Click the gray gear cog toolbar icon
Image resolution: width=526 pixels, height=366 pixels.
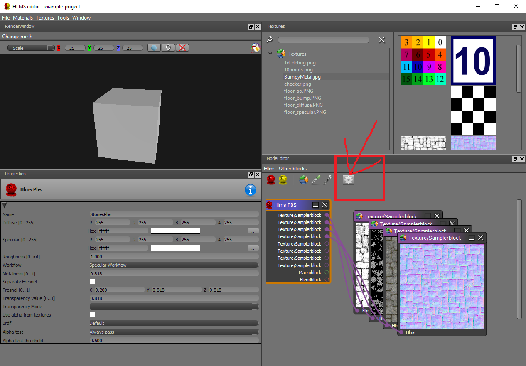(x=349, y=180)
